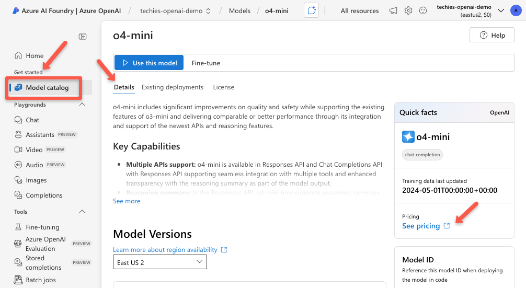Collapse the Tools section
Image resolution: width=526 pixels, height=288 pixels.
(x=82, y=211)
